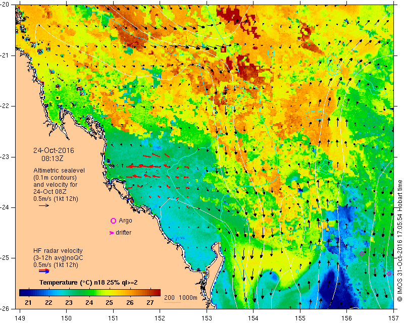Click the latitude axis label -21

coord(6,56)
